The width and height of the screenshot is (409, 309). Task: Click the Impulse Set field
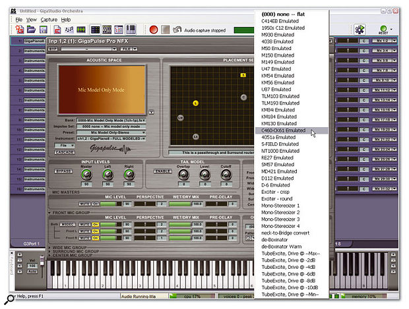(111, 126)
